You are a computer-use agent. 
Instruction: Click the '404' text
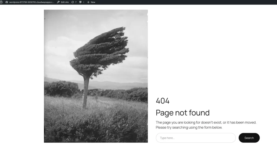(x=163, y=101)
